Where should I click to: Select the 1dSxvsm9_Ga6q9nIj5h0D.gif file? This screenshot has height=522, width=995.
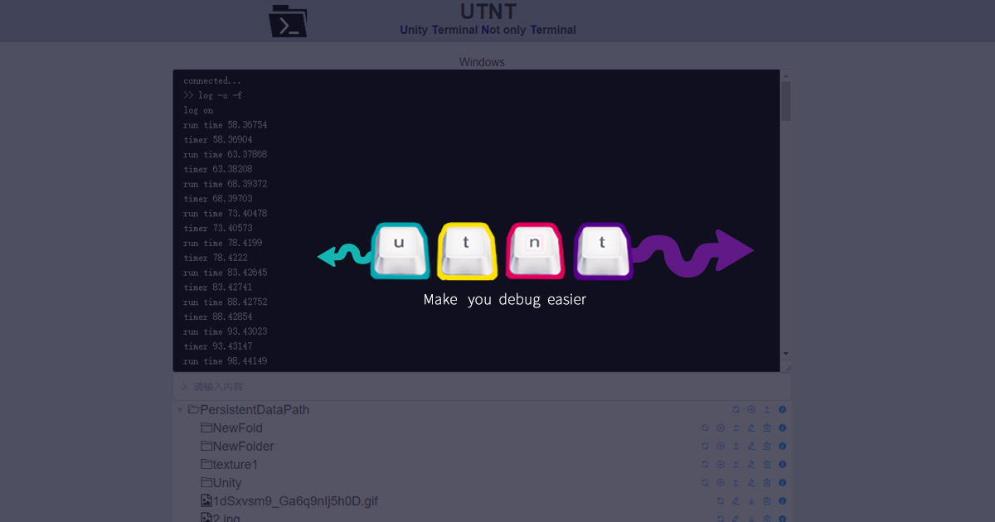click(x=289, y=500)
